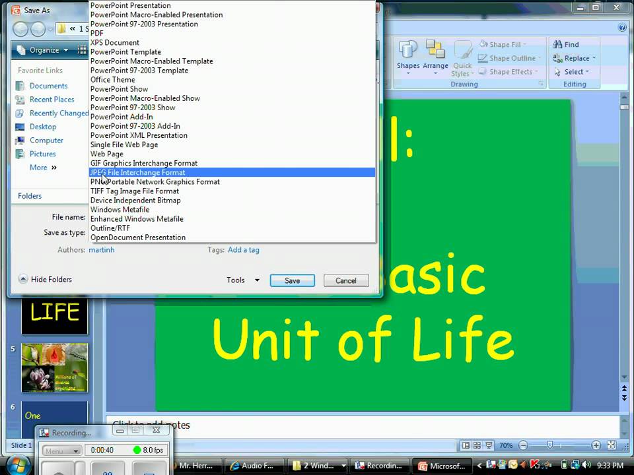Go back in Save As dialog
The width and height of the screenshot is (634, 475).
coord(20,28)
